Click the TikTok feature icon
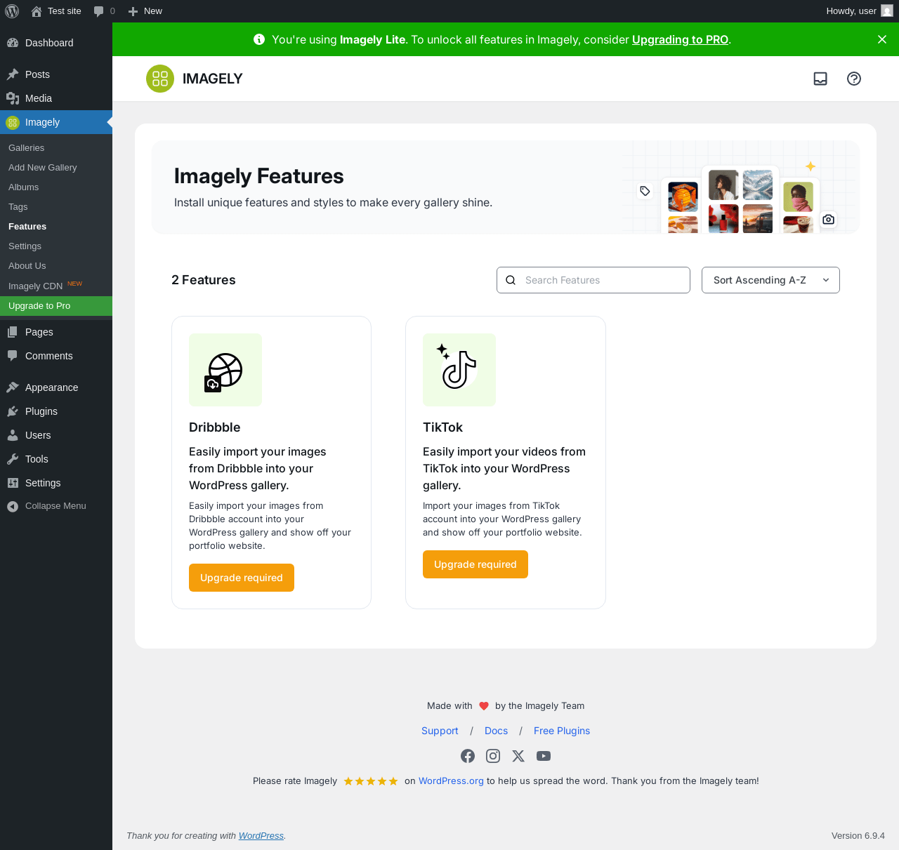Screen dimensions: 899x850 (459, 370)
